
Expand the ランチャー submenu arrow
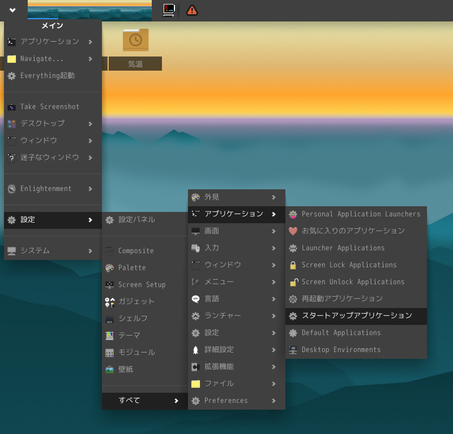pos(273,316)
